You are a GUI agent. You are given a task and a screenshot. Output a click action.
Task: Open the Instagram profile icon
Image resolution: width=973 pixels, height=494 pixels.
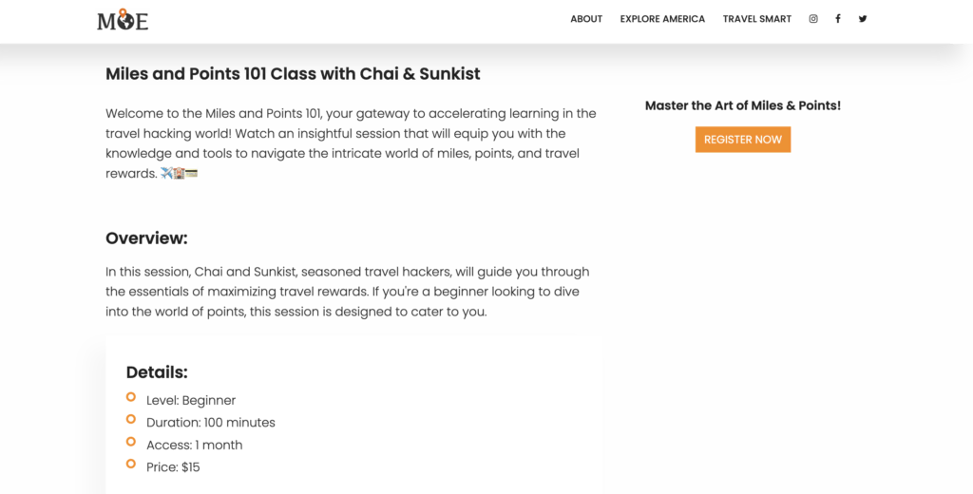click(813, 19)
